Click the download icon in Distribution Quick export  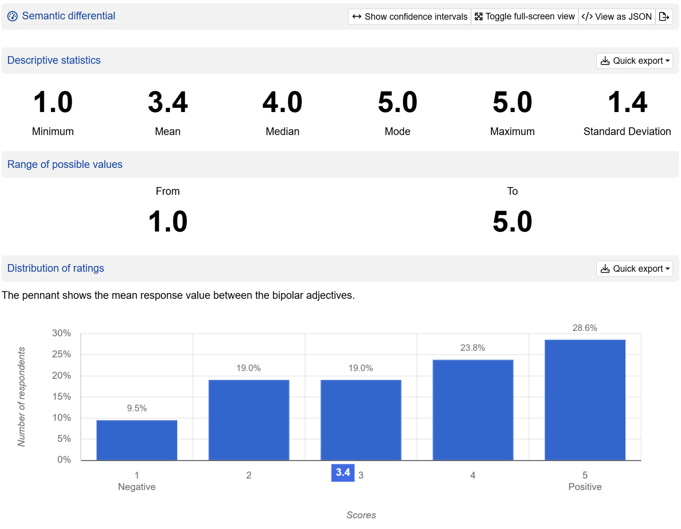[x=605, y=269]
